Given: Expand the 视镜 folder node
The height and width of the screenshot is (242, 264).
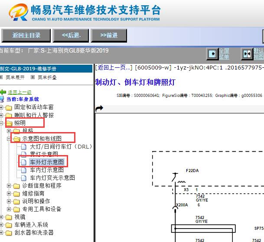Looking at the screenshot, I should tap(1, 217).
